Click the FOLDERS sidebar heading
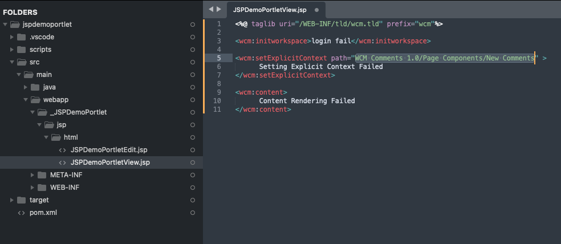 coord(21,12)
